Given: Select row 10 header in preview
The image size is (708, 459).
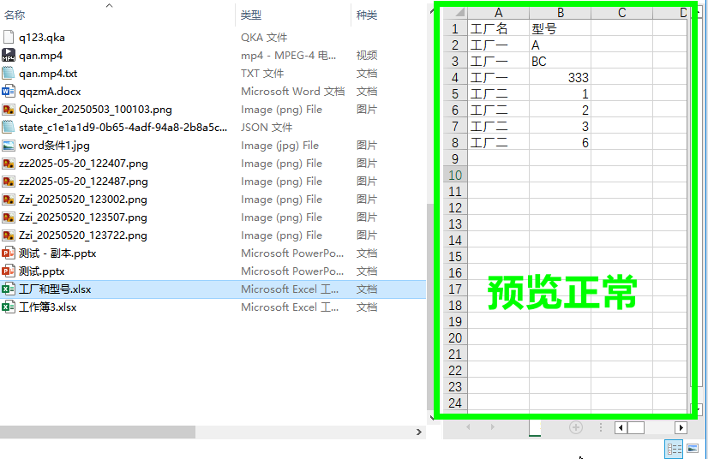Looking at the screenshot, I should 455,175.
